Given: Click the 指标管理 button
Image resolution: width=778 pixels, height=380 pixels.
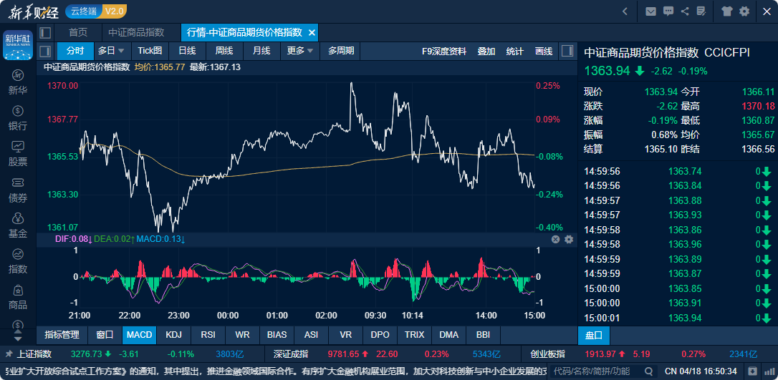Looking at the screenshot, I should pyautogui.click(x=62, y=334).
